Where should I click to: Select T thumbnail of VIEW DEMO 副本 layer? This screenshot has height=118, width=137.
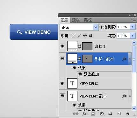pyautogui.click(x=72, y=96)
